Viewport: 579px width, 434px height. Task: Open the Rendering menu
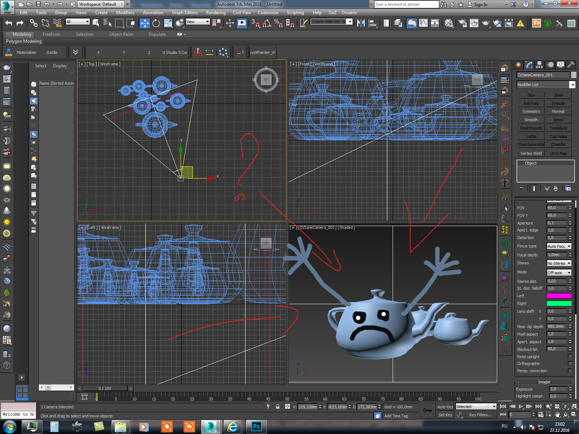click(216, 13)
